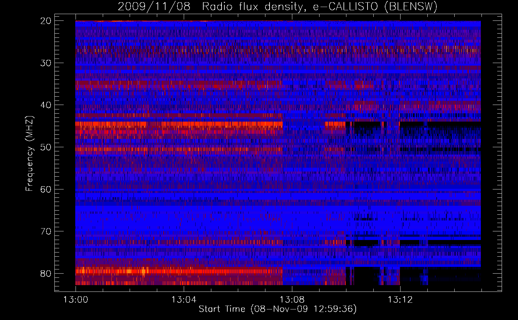Image resolution: width=518 pixels, height=320 pixels.
Task: Click the '80' frequency tick label
Action: (46, 274)
